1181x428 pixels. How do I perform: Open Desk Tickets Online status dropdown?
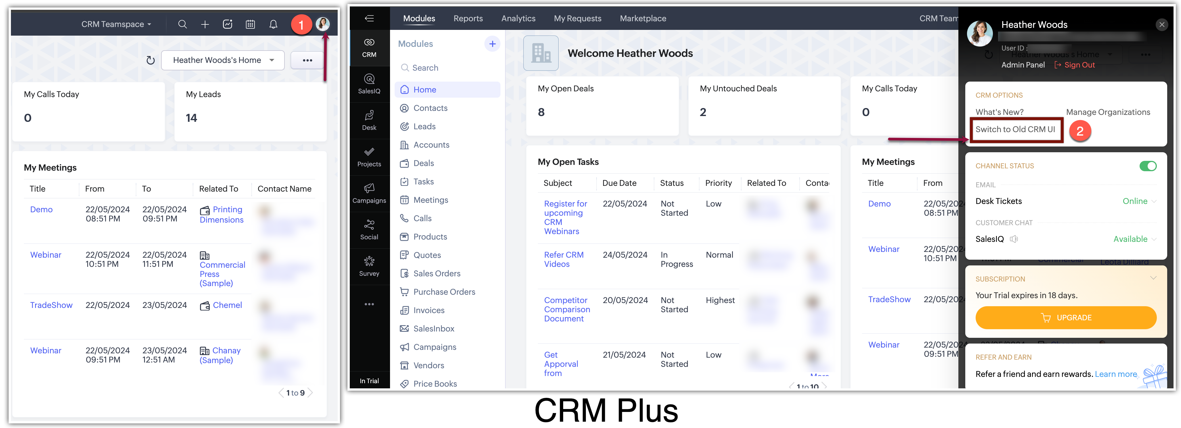[x=1139, y=201]
